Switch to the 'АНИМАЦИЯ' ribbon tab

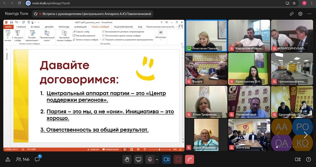coord(80,27)
